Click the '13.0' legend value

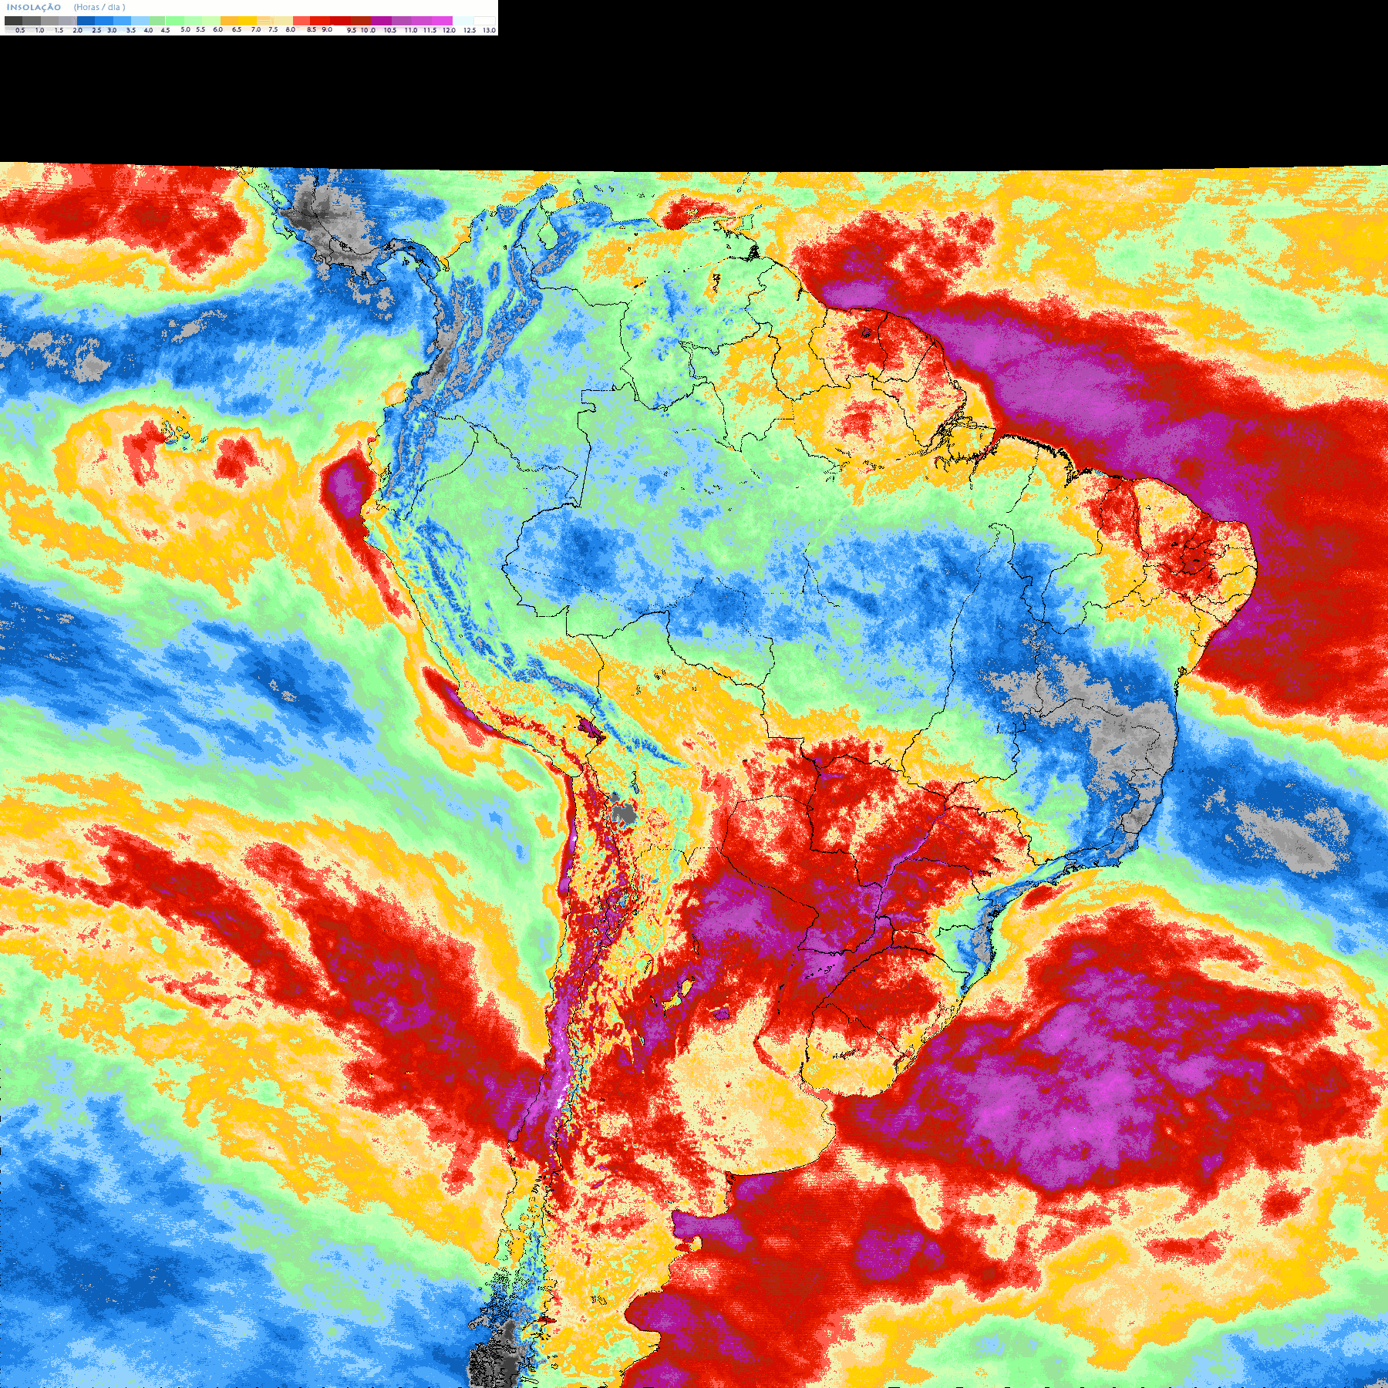[x=489, y=30]
